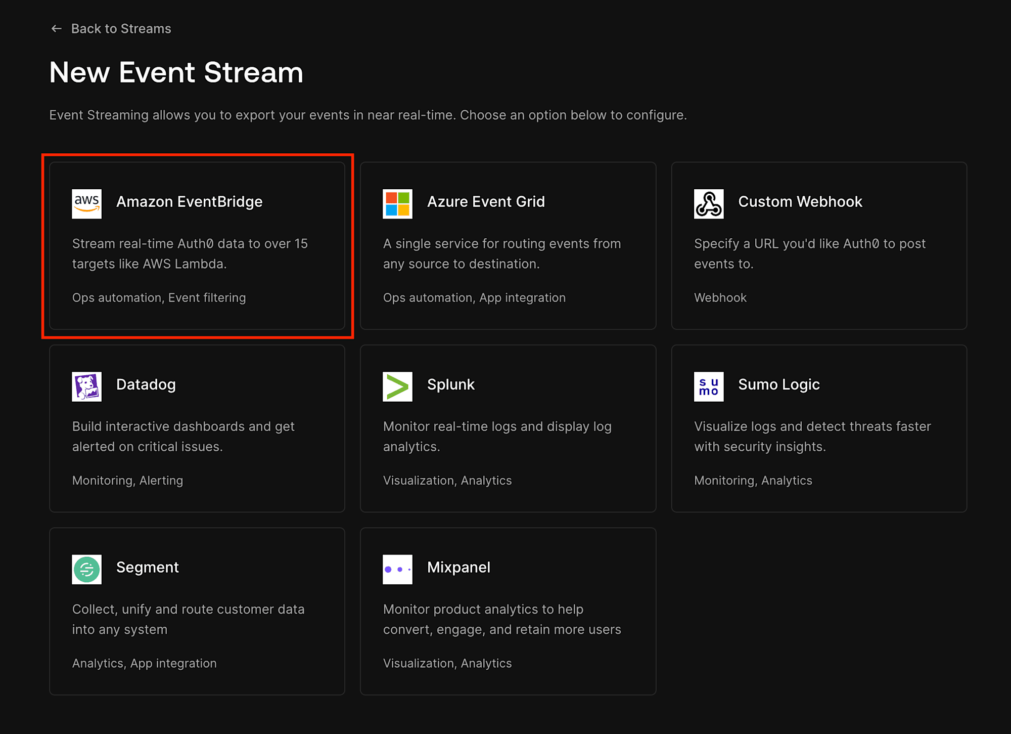The image size is (1011, 734).
Task: Click the back arrow icon
Action: 56,29
